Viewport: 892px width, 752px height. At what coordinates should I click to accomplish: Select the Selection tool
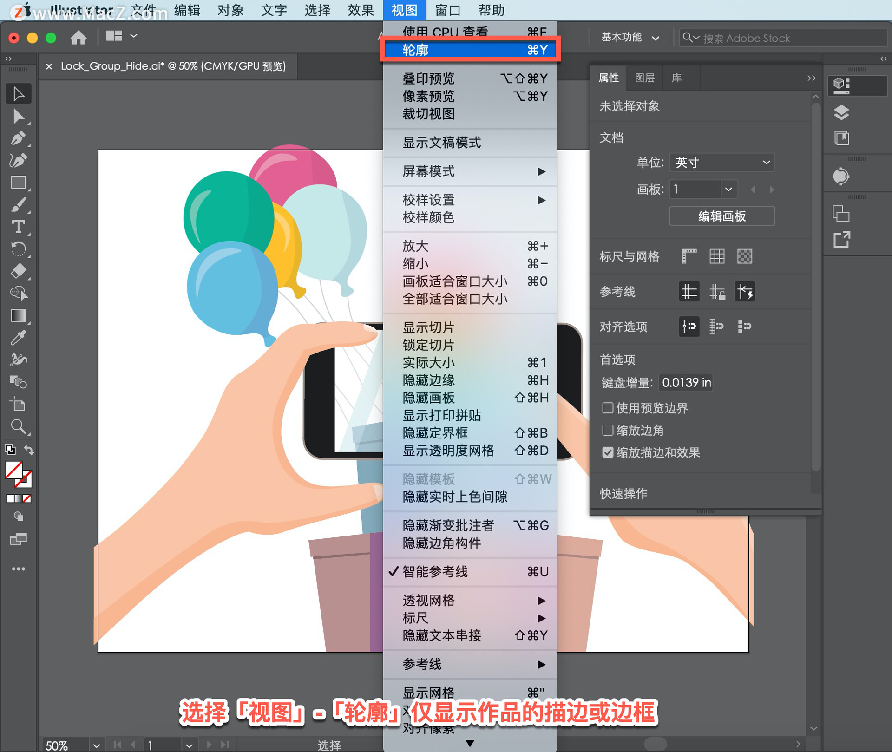click(x=19, y=93)
